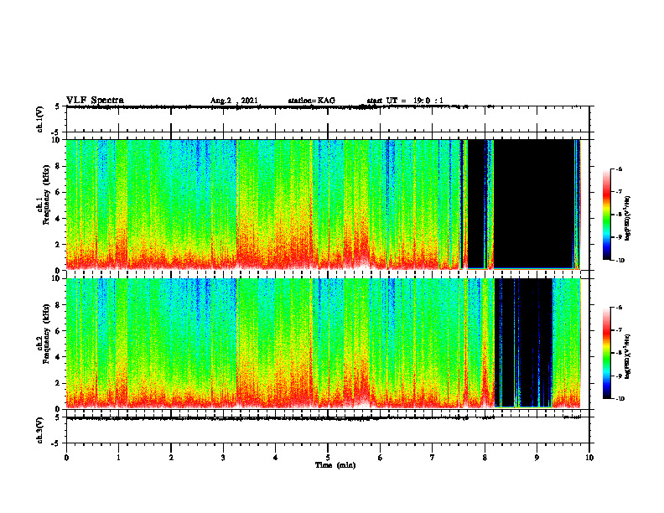Click the "Time (min)" x-axis label
Screen dimensions: 664x513
tap(335, 465)
